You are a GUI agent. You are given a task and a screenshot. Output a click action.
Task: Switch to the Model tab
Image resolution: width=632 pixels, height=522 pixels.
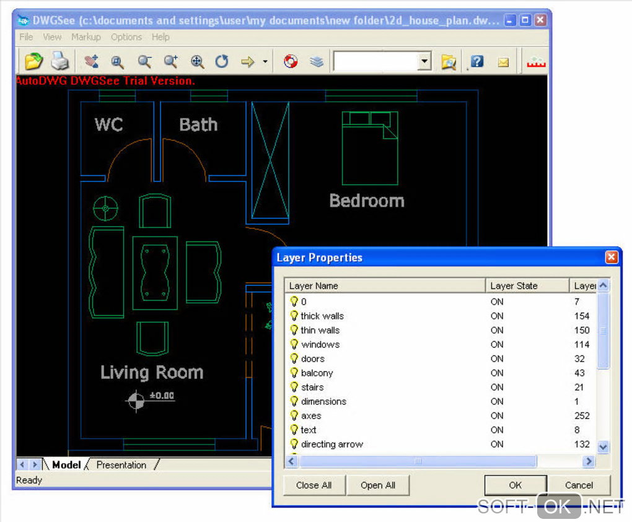[66, 465]
